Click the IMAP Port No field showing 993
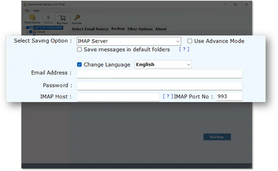Screen dimensions: 278x171 click(229, 97)
